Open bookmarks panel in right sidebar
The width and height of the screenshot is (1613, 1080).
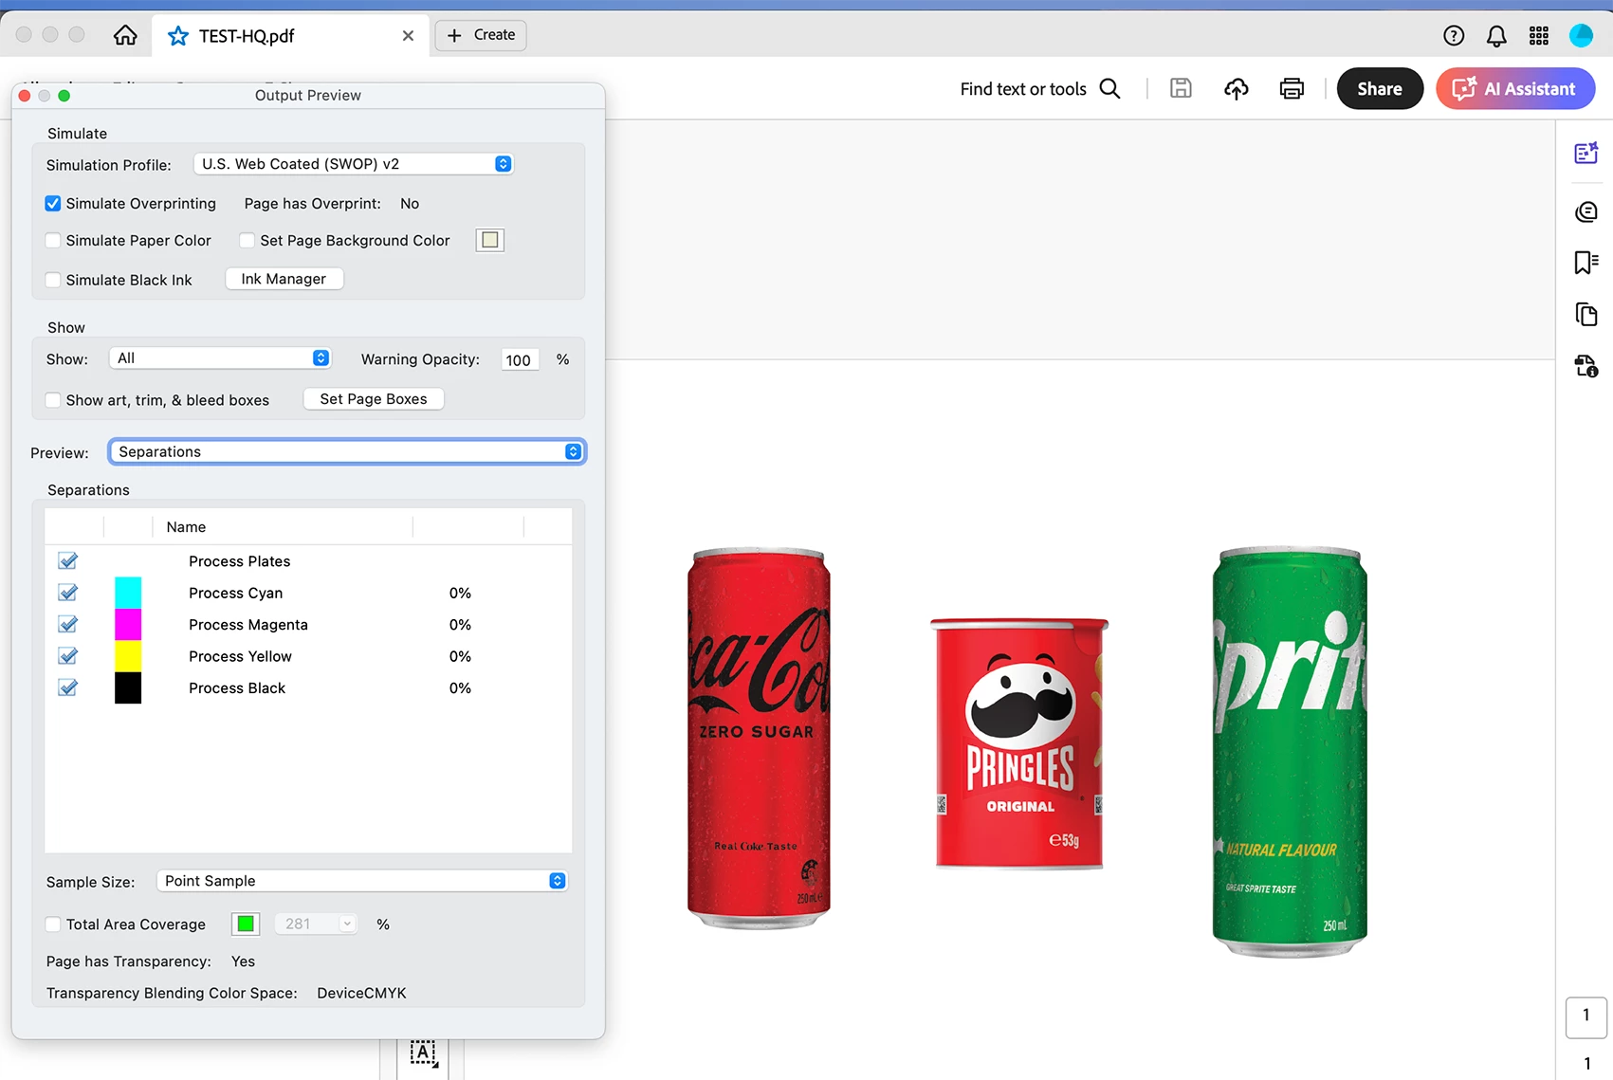(1586, 262)
